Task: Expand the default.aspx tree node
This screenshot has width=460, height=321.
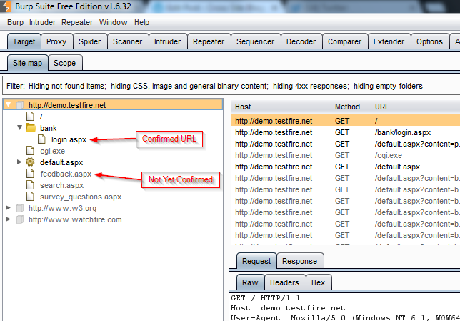Action: click(x=19, y=162)
